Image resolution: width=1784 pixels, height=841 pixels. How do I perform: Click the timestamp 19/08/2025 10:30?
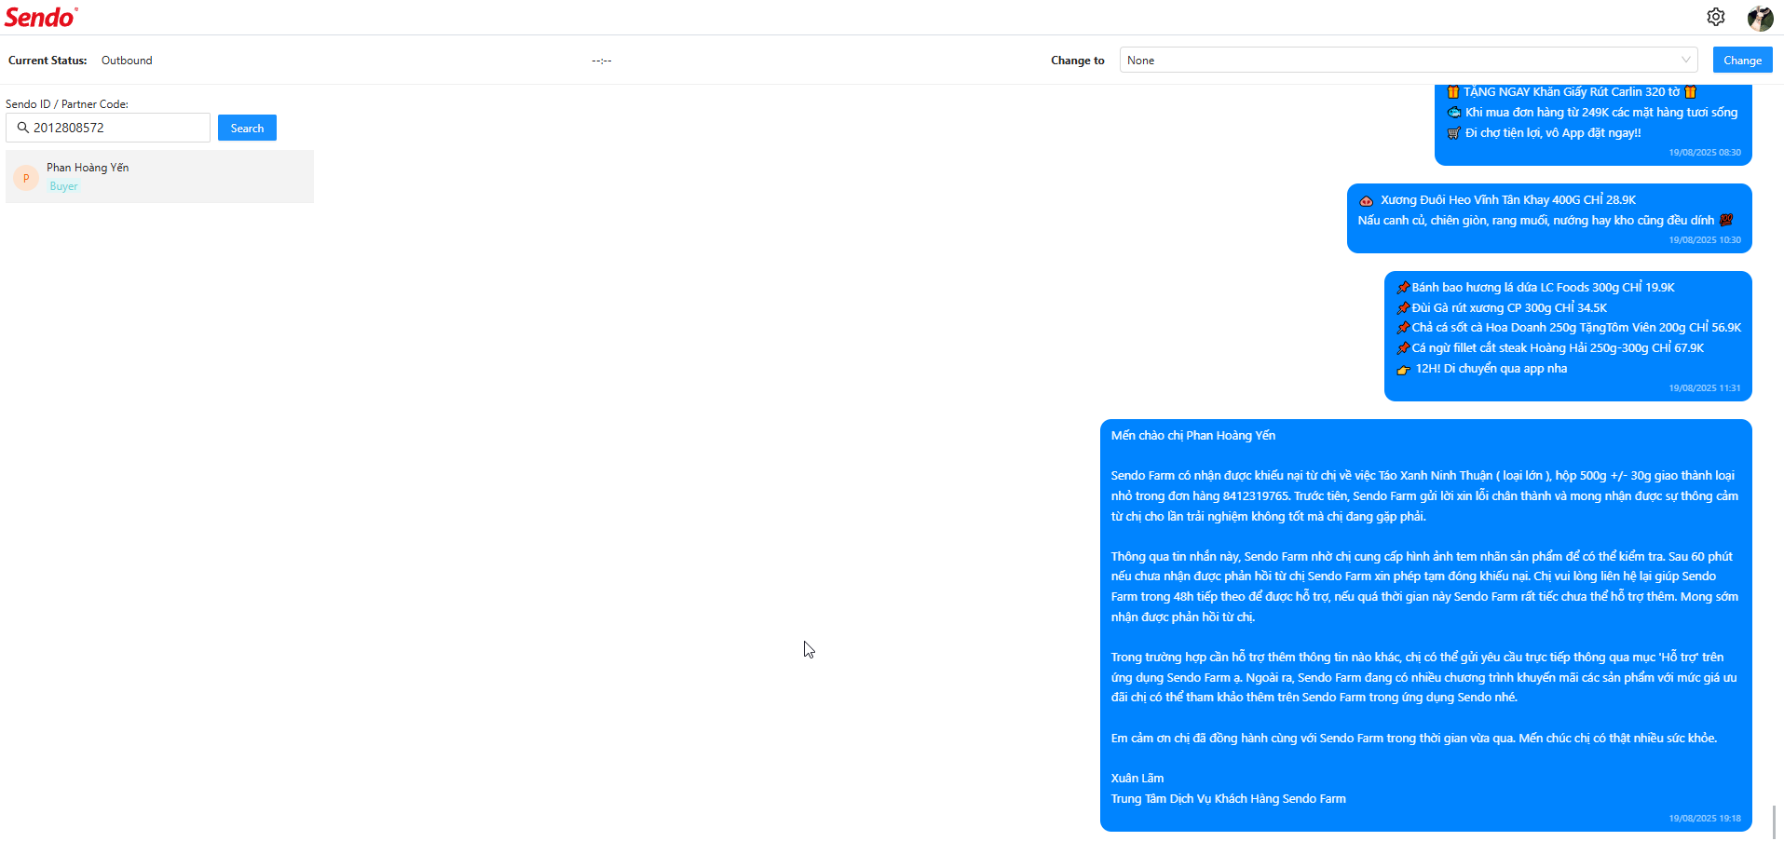point(1704,240)
